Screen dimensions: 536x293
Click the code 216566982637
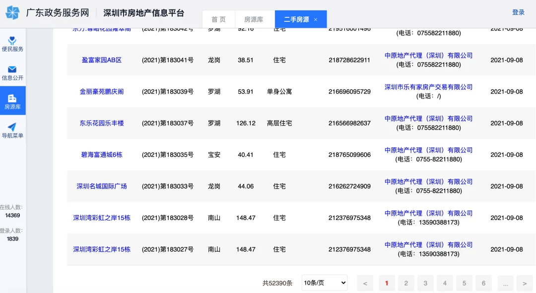click(x=349, y=123)
